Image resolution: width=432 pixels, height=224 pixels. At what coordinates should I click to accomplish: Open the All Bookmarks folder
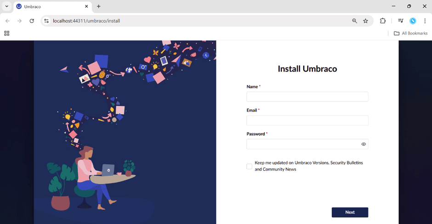point(410,33)
